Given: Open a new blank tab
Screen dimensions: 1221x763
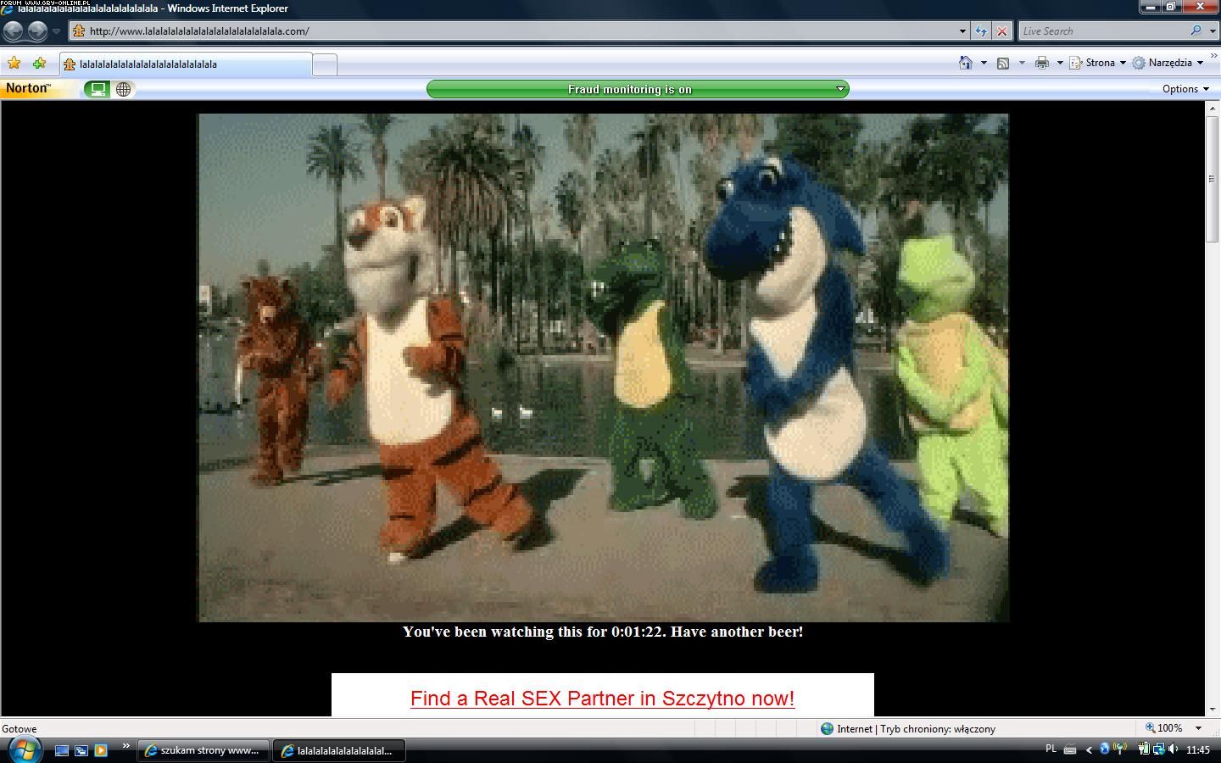Looking at the screenshot, I should (x=325, y=64).
